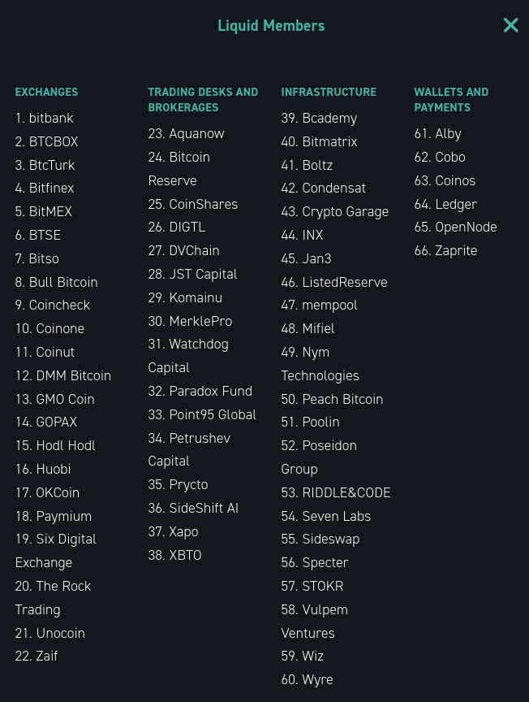Close the Liquid Members dialog
The width and height of the screenshot is (529, 702).
tap(510, 25)
